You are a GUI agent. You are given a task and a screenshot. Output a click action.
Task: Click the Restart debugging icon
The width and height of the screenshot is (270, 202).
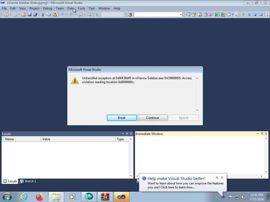pos(261,15)
